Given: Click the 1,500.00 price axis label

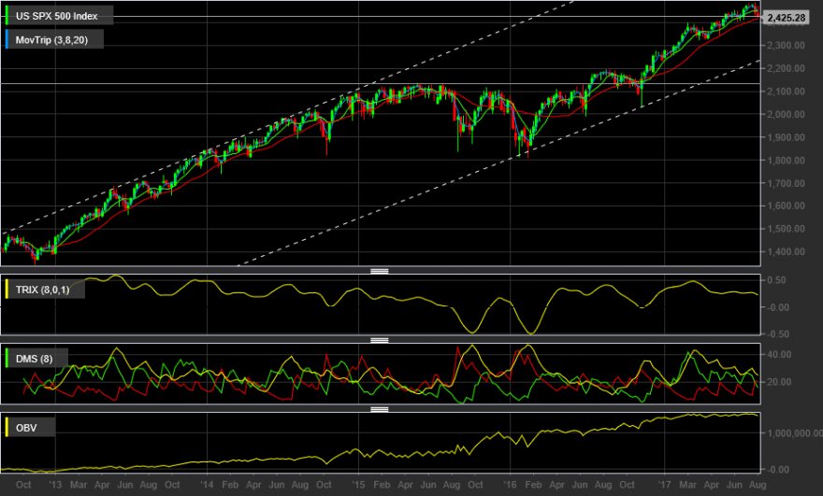Looking at the screenshot, I should click(x=787, y=229).
